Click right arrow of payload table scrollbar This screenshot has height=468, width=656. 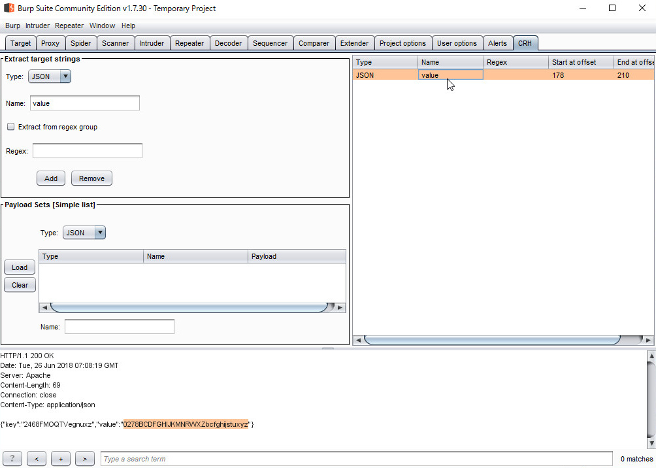(x=340, y=308)
